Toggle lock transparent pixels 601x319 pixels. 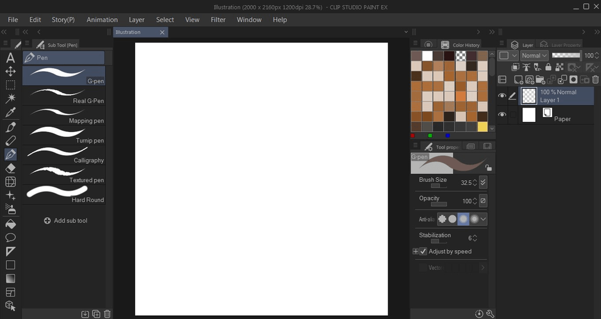[x=559, y=67]
